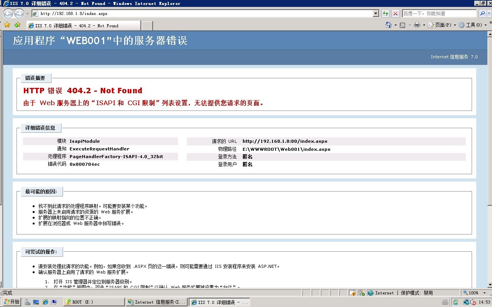Click the Refresh page icon
This screenshot has width=492, height=307.
(x=386, y=13)
